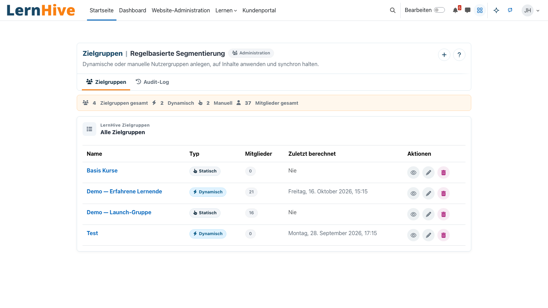Open the messages speech bubble icon
The height and width of the screenshot is (308, 548).
click(x=468, y=10)
